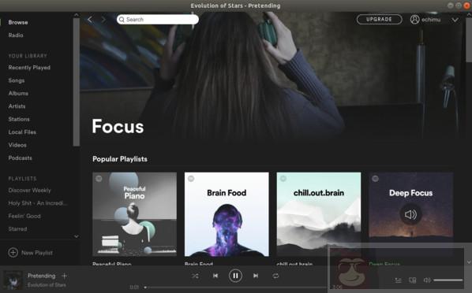Screen dimensions: 472x293
Task: Pause the current track
Action: point(235,276)
